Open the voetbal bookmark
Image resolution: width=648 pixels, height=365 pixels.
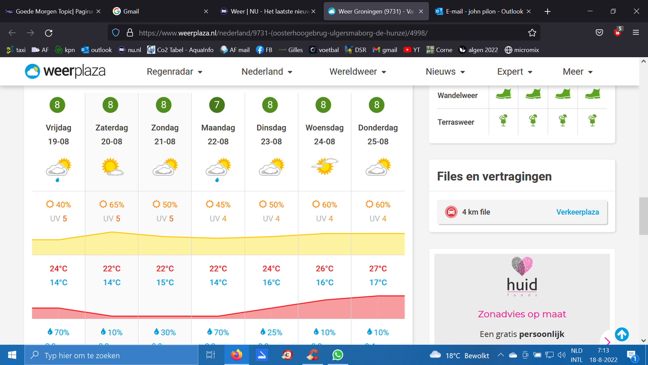coord(325,50)
